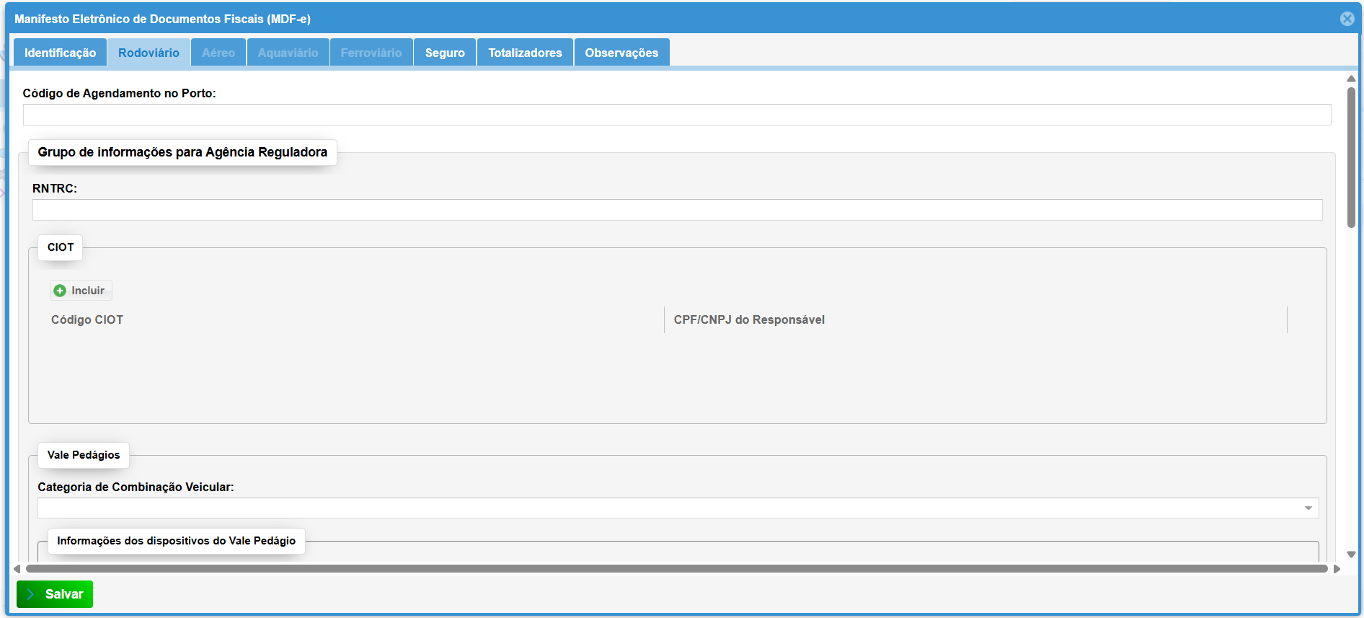Switch to the Aquaviário tab

tap(288, 53)
